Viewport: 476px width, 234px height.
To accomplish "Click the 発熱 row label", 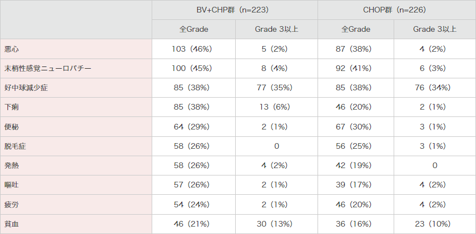I will tap(11, 166).
